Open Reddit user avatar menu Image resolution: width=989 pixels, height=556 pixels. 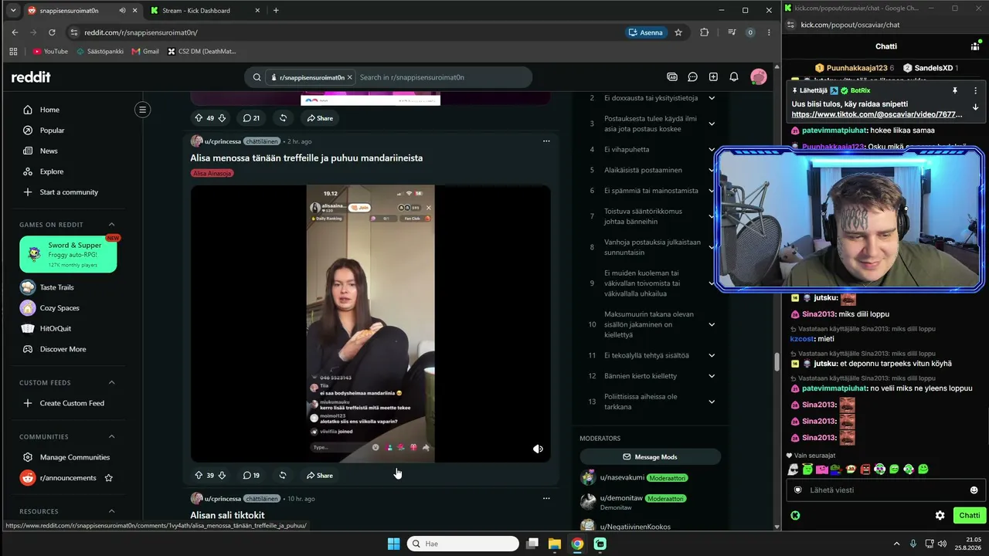(759, 77)
